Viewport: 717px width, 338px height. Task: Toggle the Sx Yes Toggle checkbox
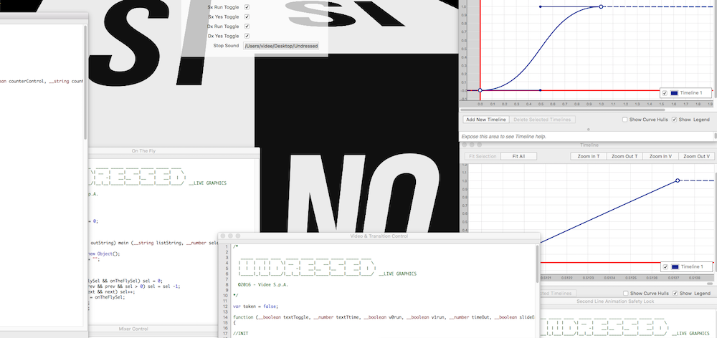pyautogui.click(x=247, y=16)
